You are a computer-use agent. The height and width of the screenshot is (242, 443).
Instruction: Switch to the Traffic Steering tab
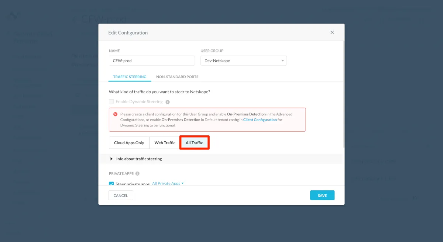point(130,77)
